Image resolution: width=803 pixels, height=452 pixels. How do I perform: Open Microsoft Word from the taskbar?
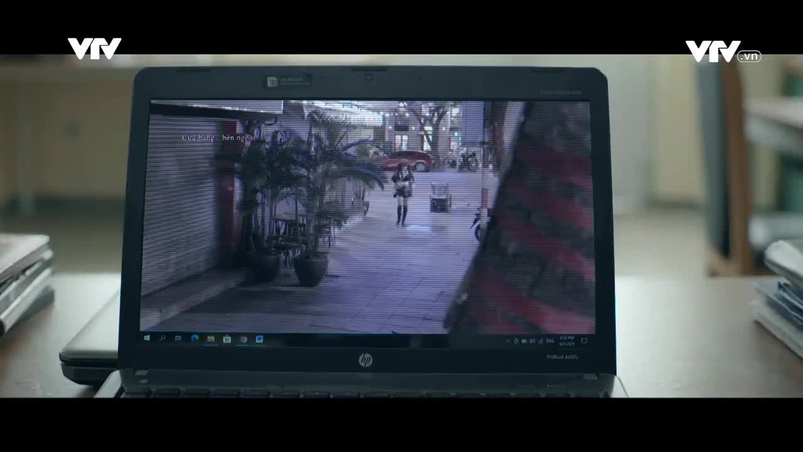259,340
